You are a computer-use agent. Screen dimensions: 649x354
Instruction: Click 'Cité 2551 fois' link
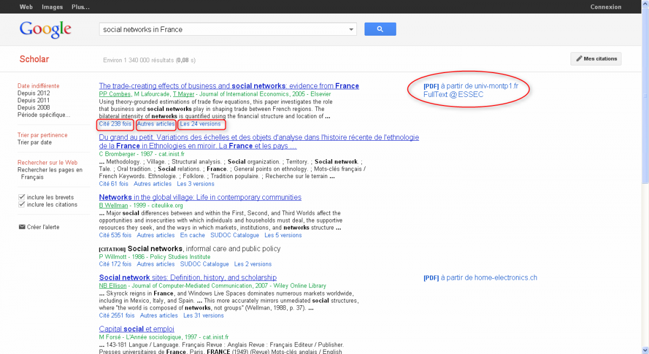[117, 315]
